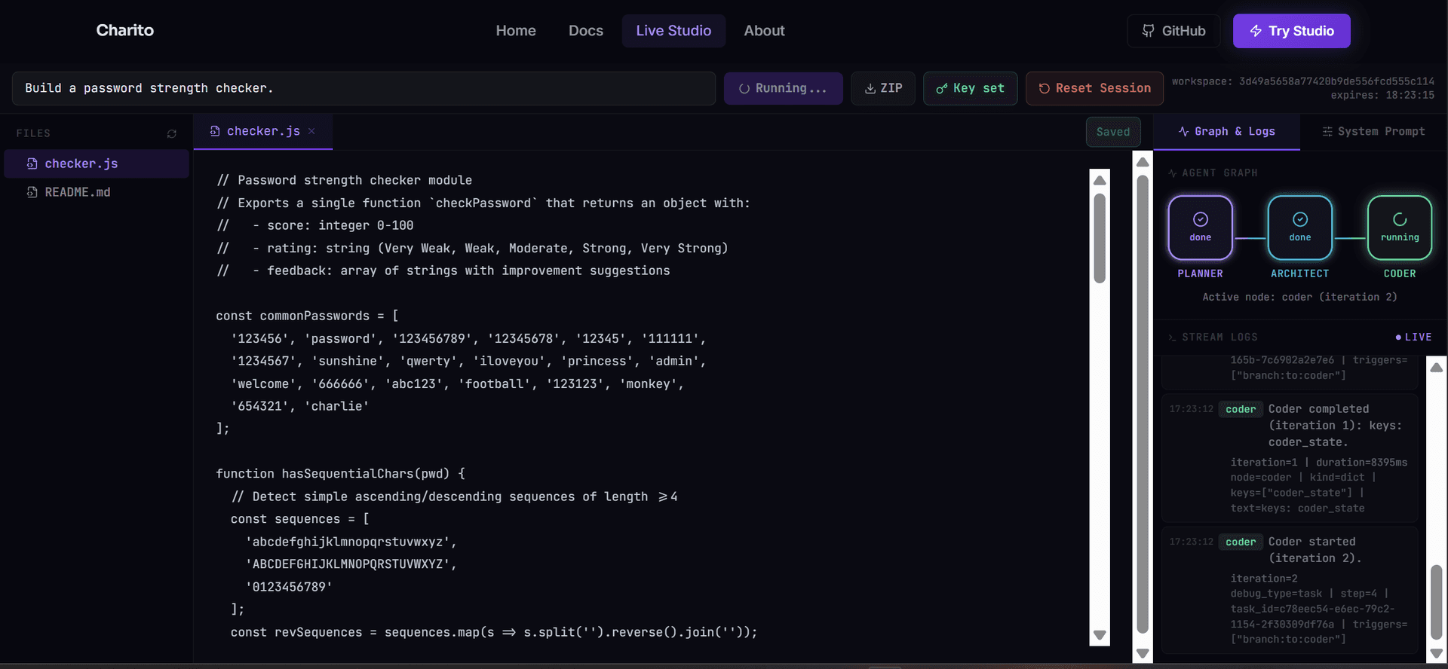Click the code editor scroll down arrow

tap(1100, 635)
